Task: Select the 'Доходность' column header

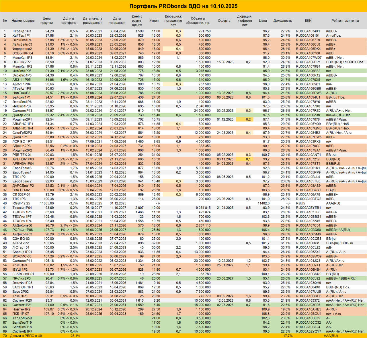Action: click(x=282, y=21)
